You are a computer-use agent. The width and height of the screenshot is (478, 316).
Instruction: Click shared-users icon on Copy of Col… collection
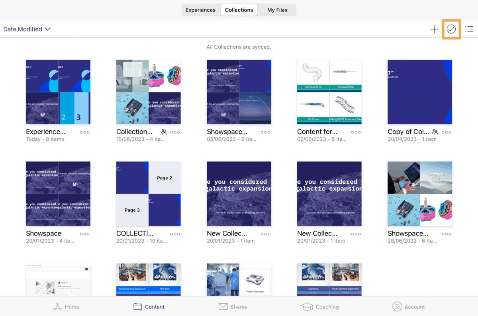tap(435, 132)
